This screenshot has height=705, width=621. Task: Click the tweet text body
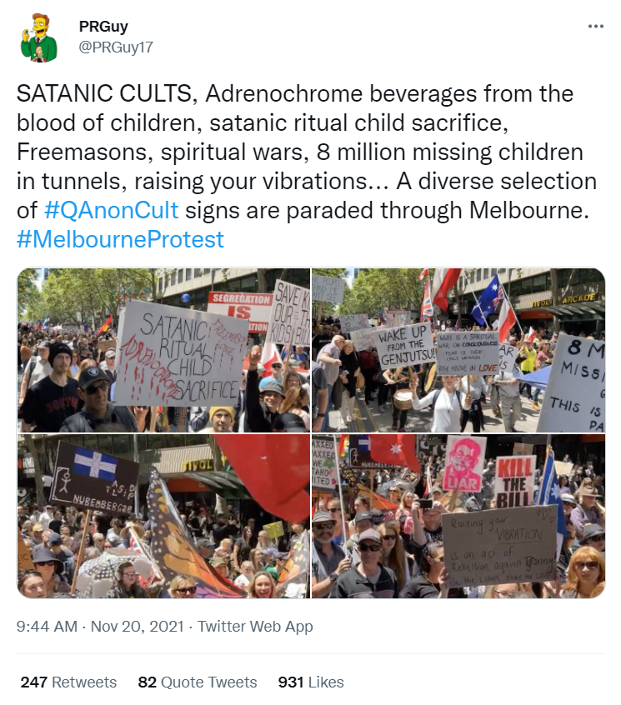[307, 167]
